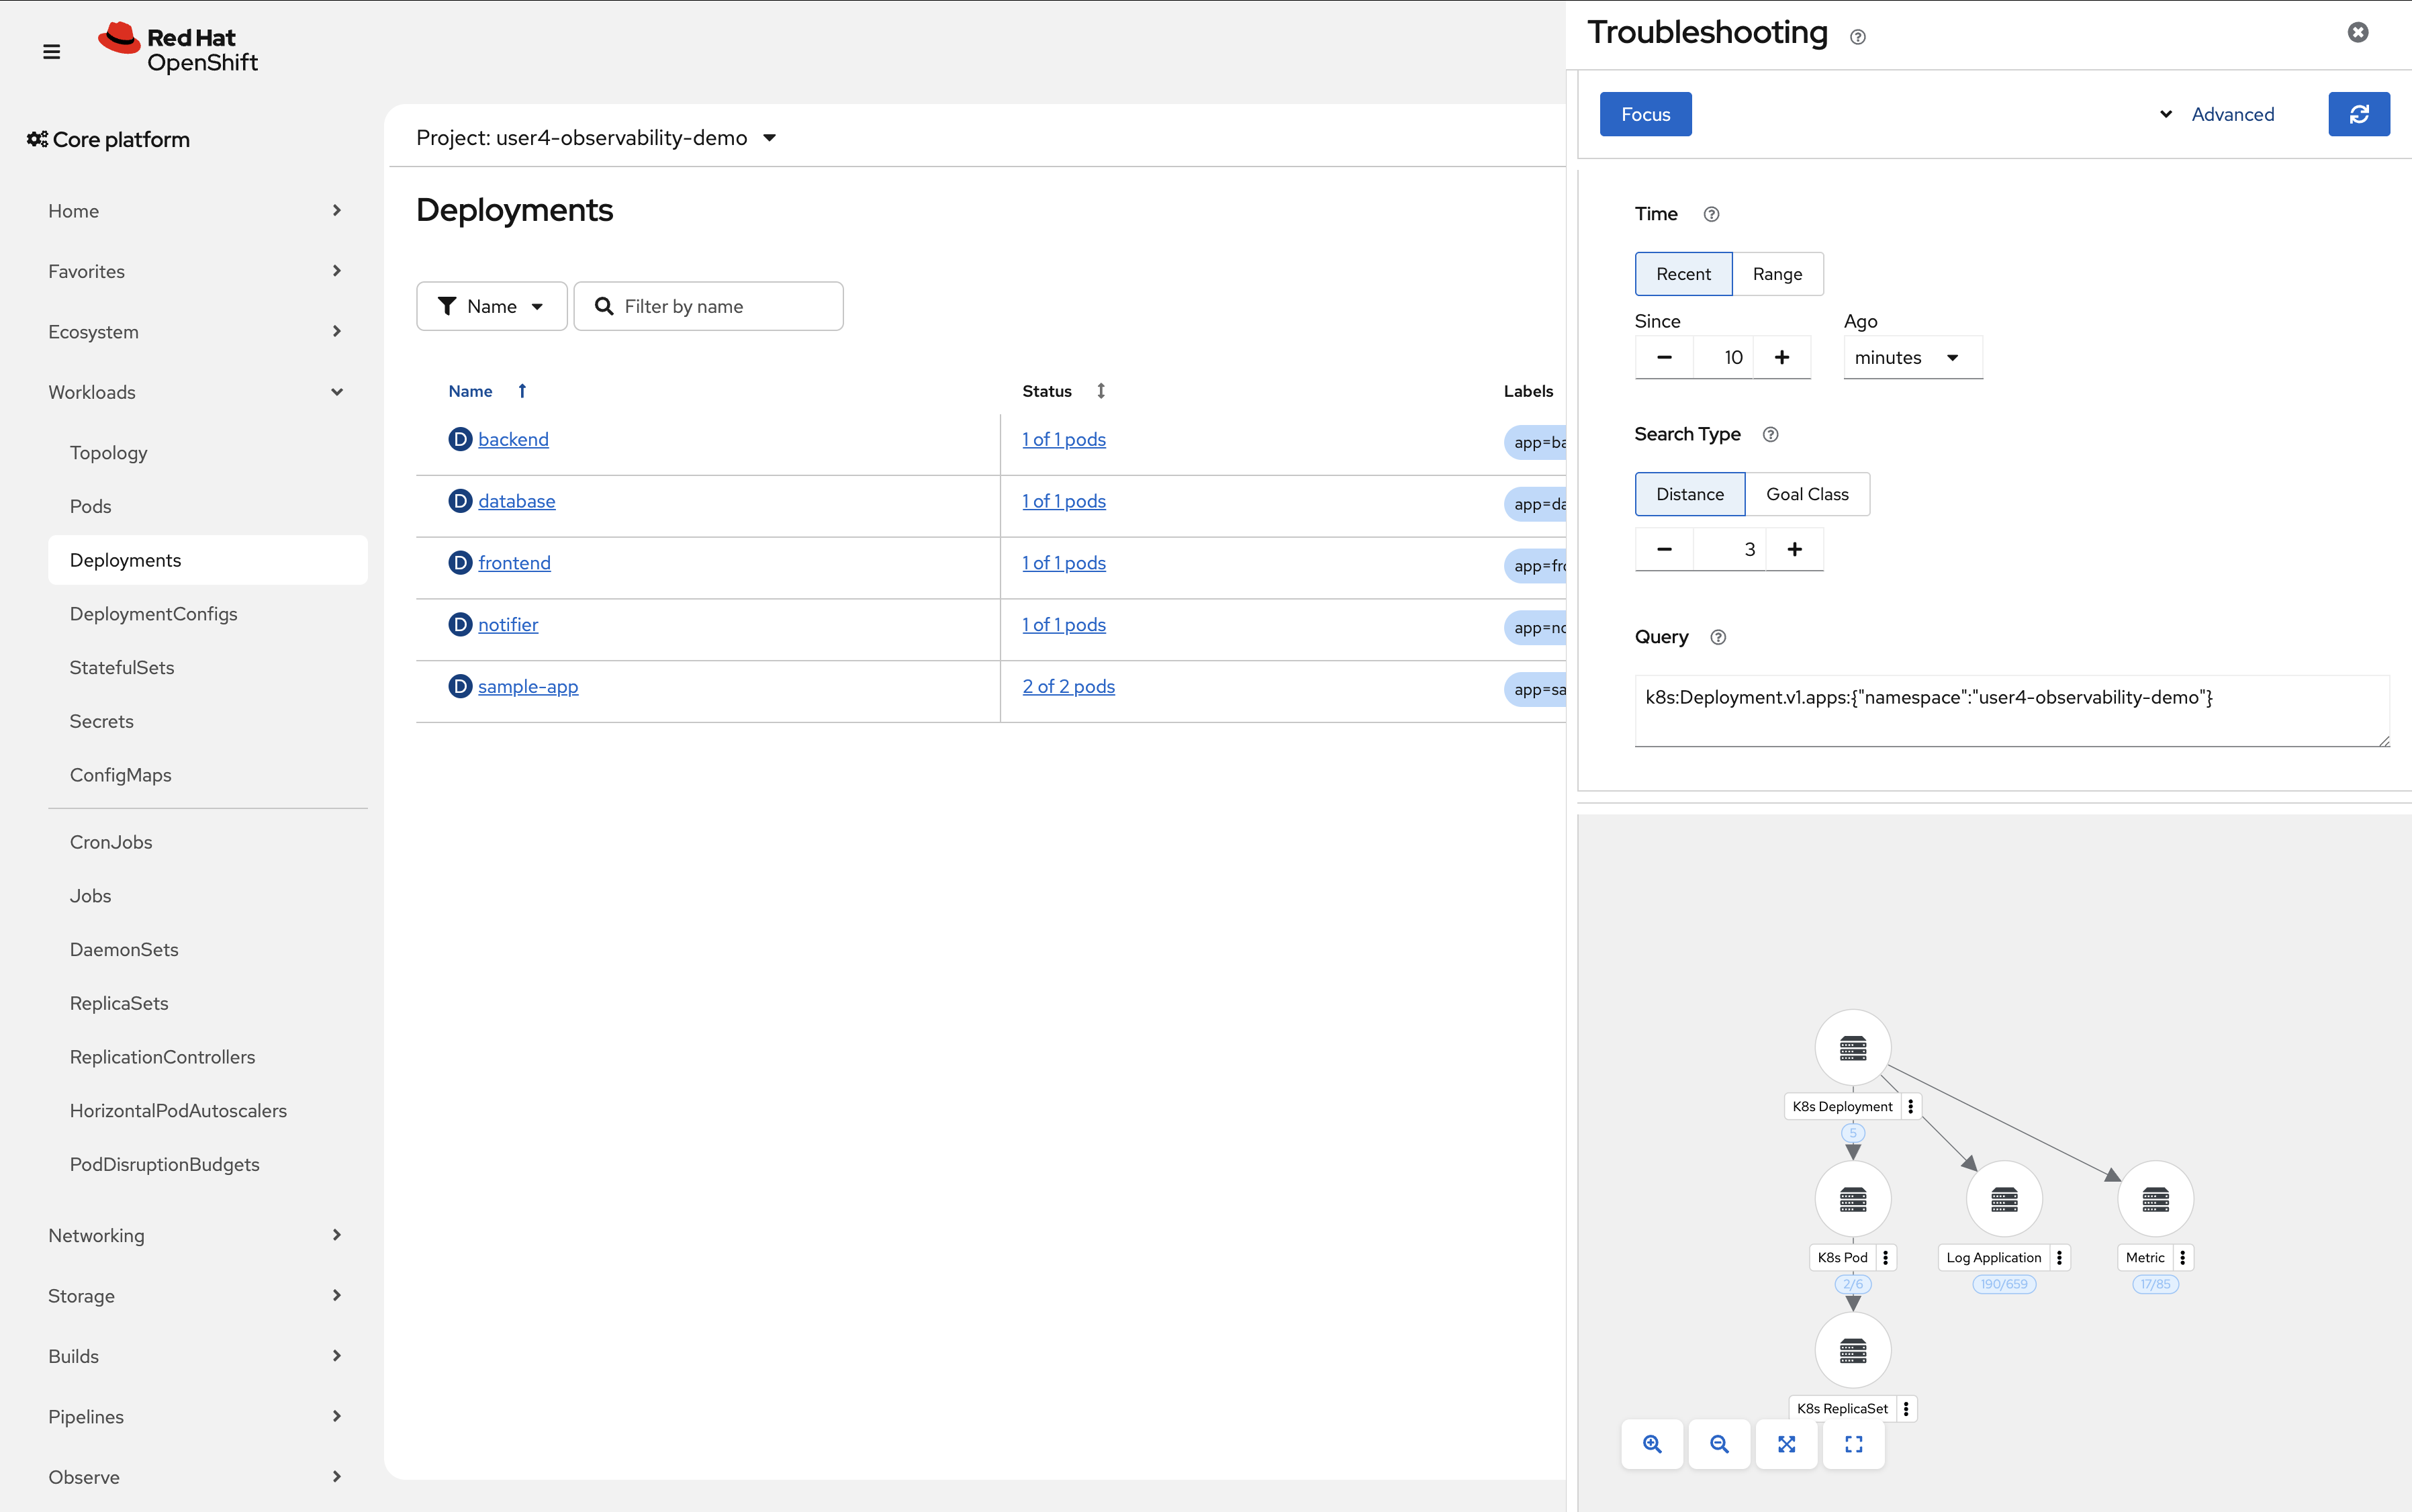Open the navigation hamburger menu
Screen dimensions: 2412x1512
click(51, 51)
